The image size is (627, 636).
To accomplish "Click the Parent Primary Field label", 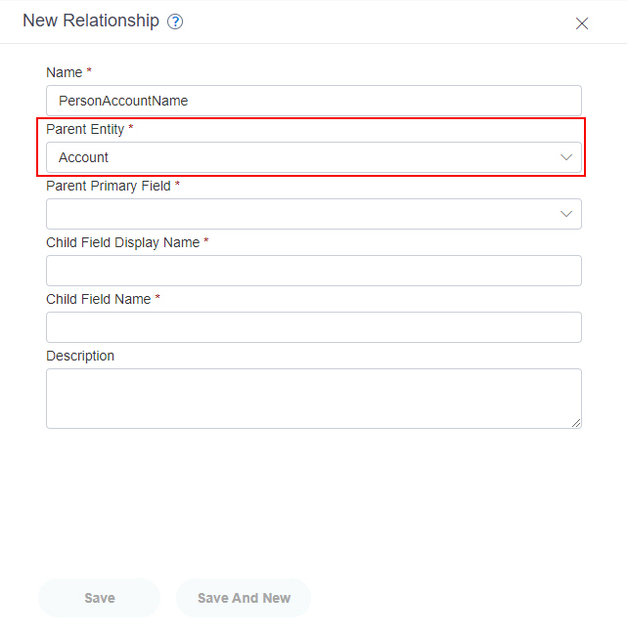I will tap(108, 186).
